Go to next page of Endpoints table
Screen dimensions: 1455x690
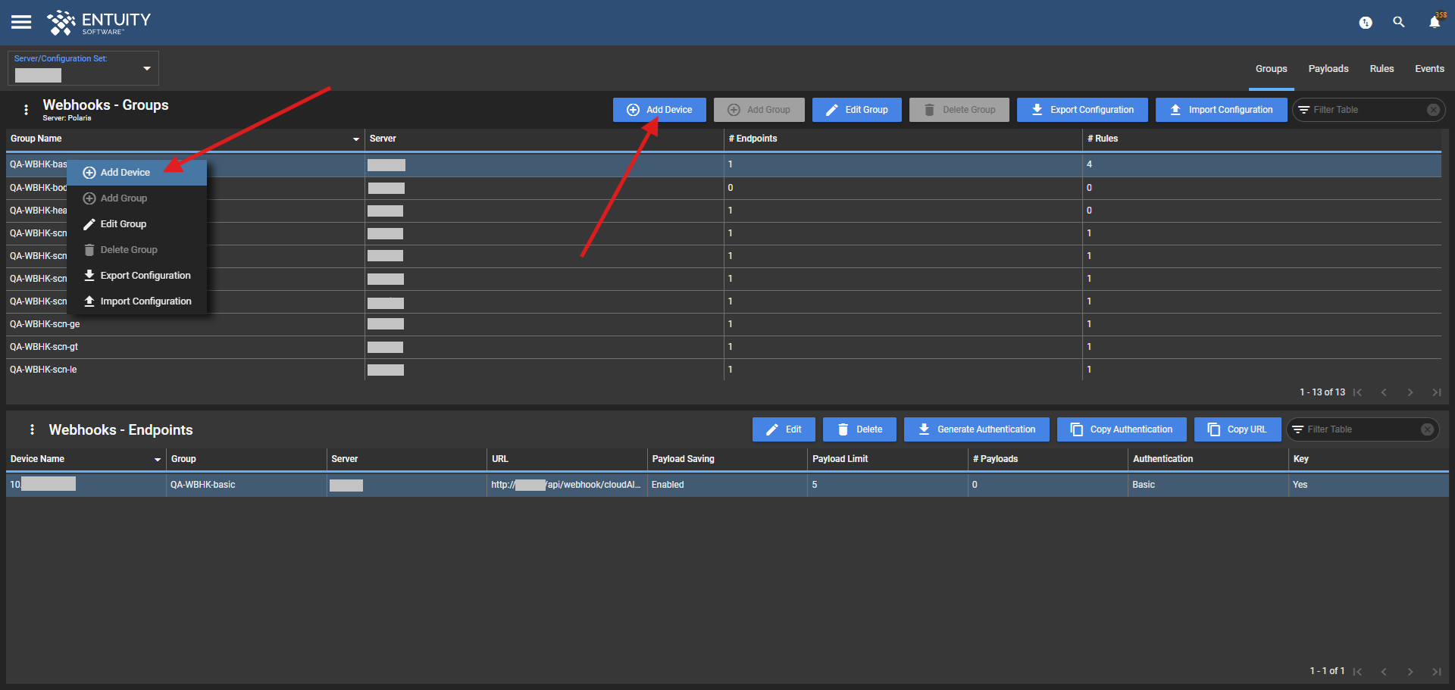coord(1410,672)
